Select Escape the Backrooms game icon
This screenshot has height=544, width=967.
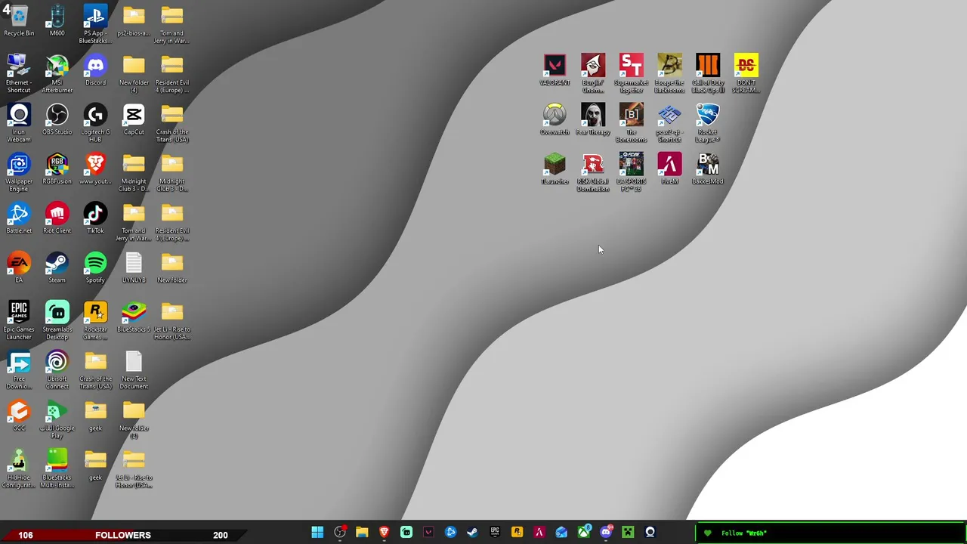click(669, 73)
